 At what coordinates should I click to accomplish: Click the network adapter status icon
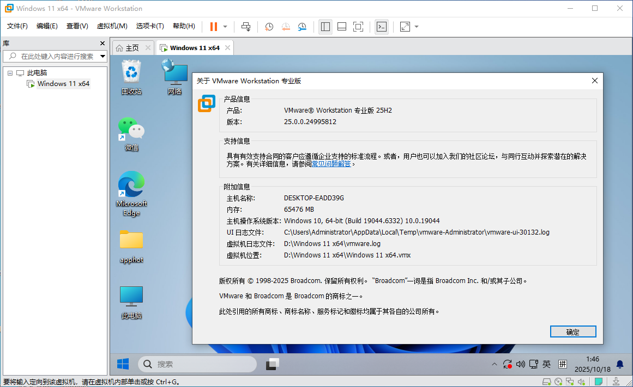coord(570,381)
